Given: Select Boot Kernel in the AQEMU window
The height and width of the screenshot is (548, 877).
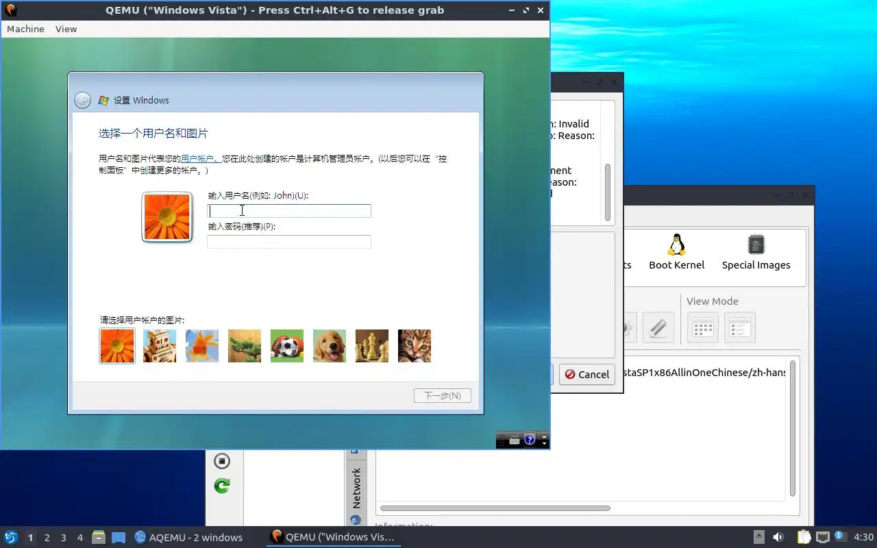Looking at the screenshot, I should (x=677, y=252).
